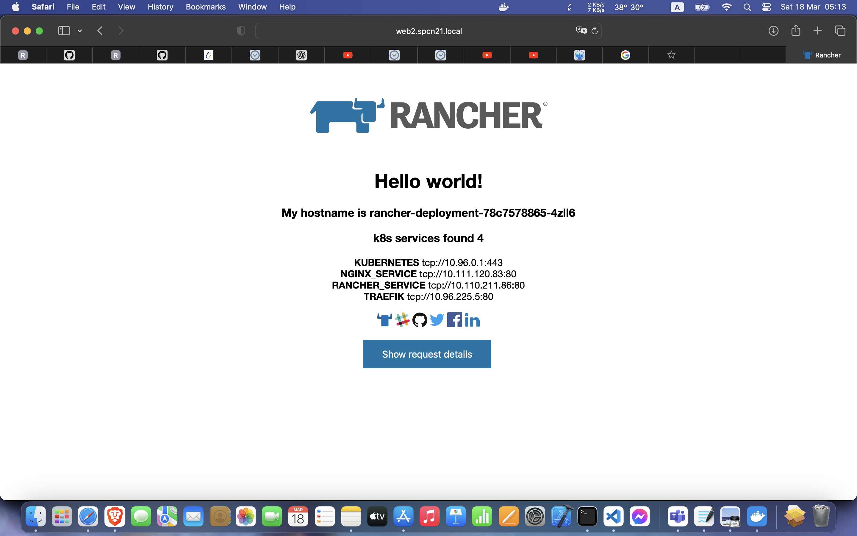Open the GitHub icon link below services
The height and width of the screenshot is (536, 857).
click(420, 320)
